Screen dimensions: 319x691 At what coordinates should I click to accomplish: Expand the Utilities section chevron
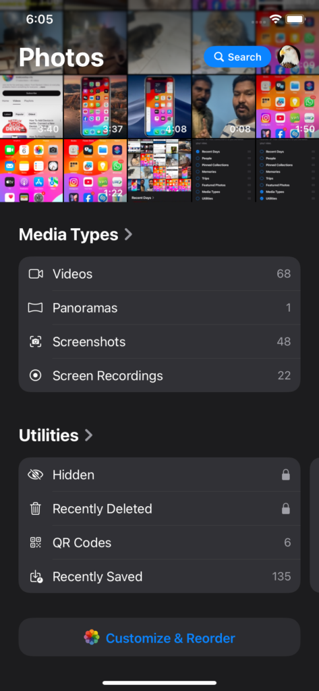(x=88, y=435)
